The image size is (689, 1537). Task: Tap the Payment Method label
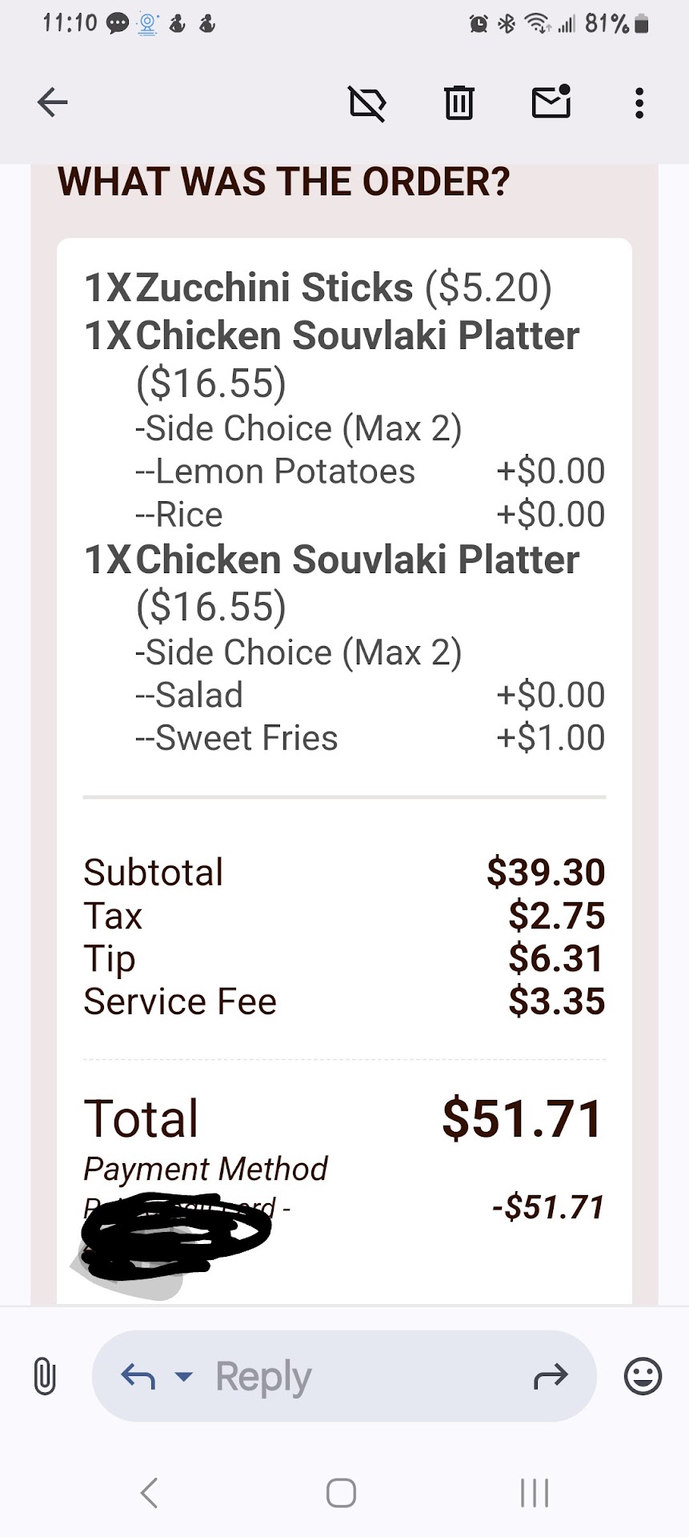pyautogui.click(x=206, y=1170)
